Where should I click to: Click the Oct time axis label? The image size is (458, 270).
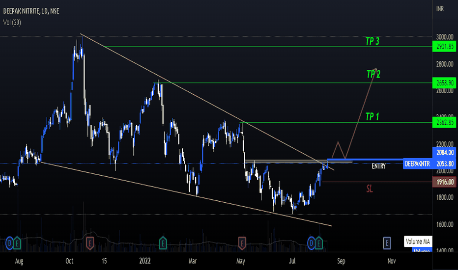coord(69,261)
